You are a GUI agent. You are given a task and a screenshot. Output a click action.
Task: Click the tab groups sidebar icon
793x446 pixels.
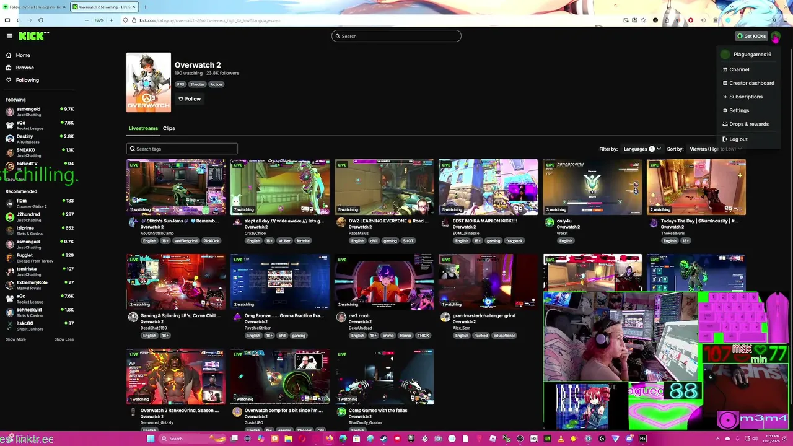[7, 20]
